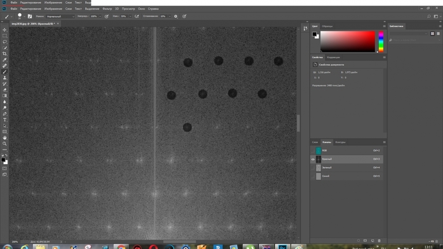
Task: Open the Выделение menu
Action: click(x=92, y=9)
